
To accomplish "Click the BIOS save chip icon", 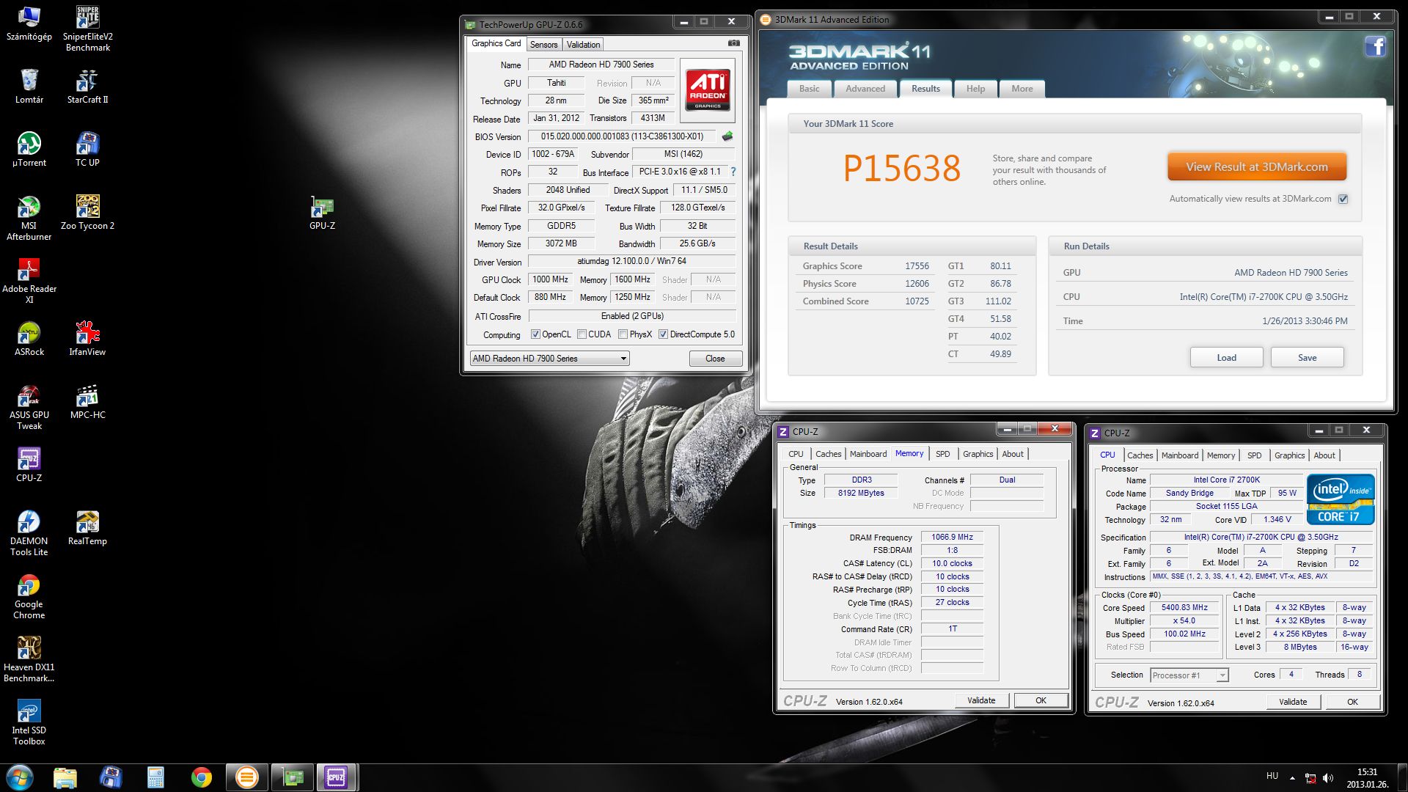I will [x=727, y=136].
